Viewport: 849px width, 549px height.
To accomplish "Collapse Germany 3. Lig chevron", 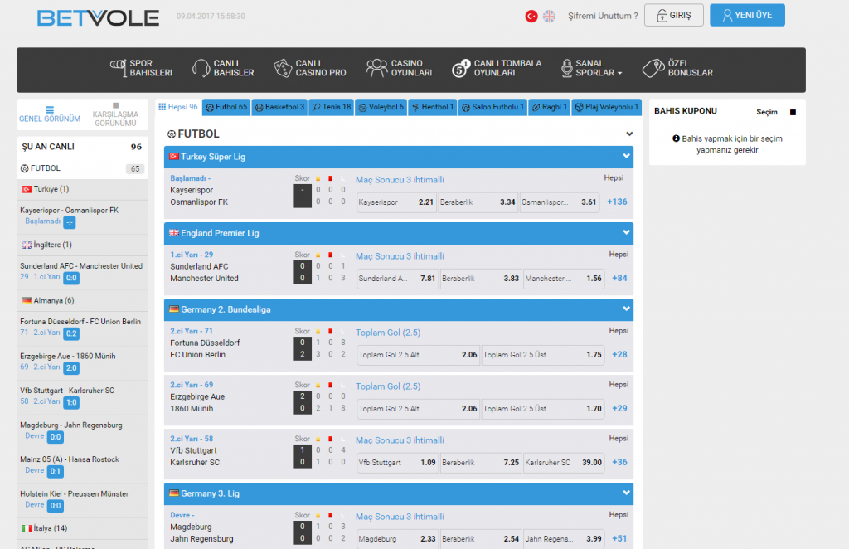I will (x=627, y=493).
